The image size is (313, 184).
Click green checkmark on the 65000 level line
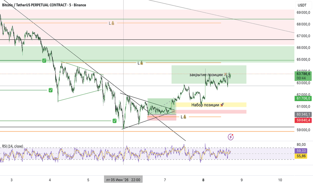(44, 61)
